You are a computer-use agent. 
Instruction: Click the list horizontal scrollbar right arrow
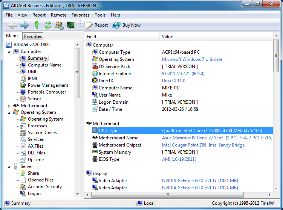270,195
